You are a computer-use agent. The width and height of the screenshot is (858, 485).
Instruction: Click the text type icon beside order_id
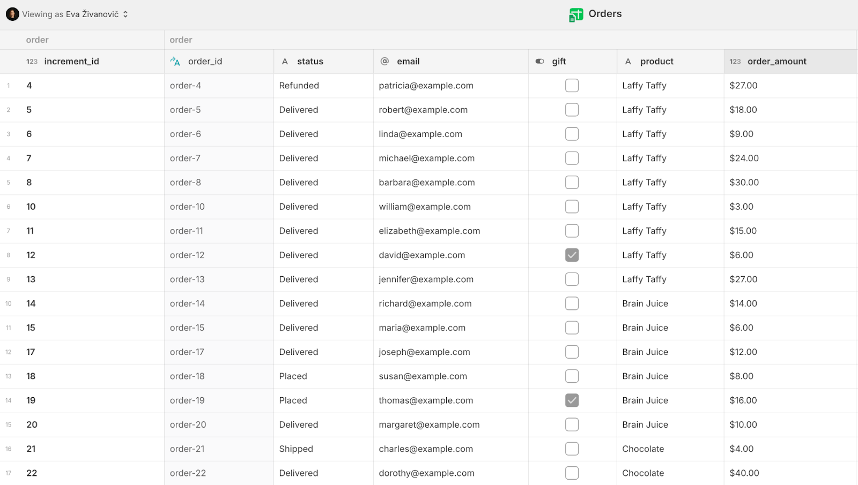pyautogui.click(x=175, y=62)
